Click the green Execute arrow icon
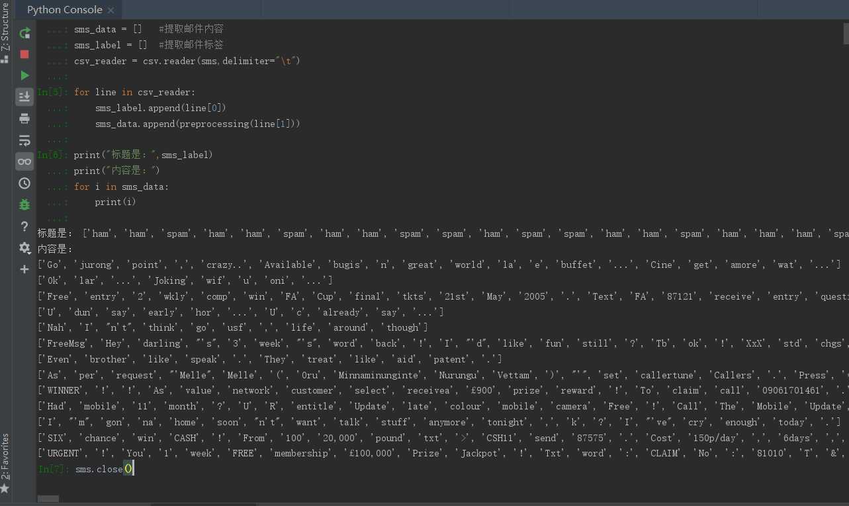 point(24,75)
